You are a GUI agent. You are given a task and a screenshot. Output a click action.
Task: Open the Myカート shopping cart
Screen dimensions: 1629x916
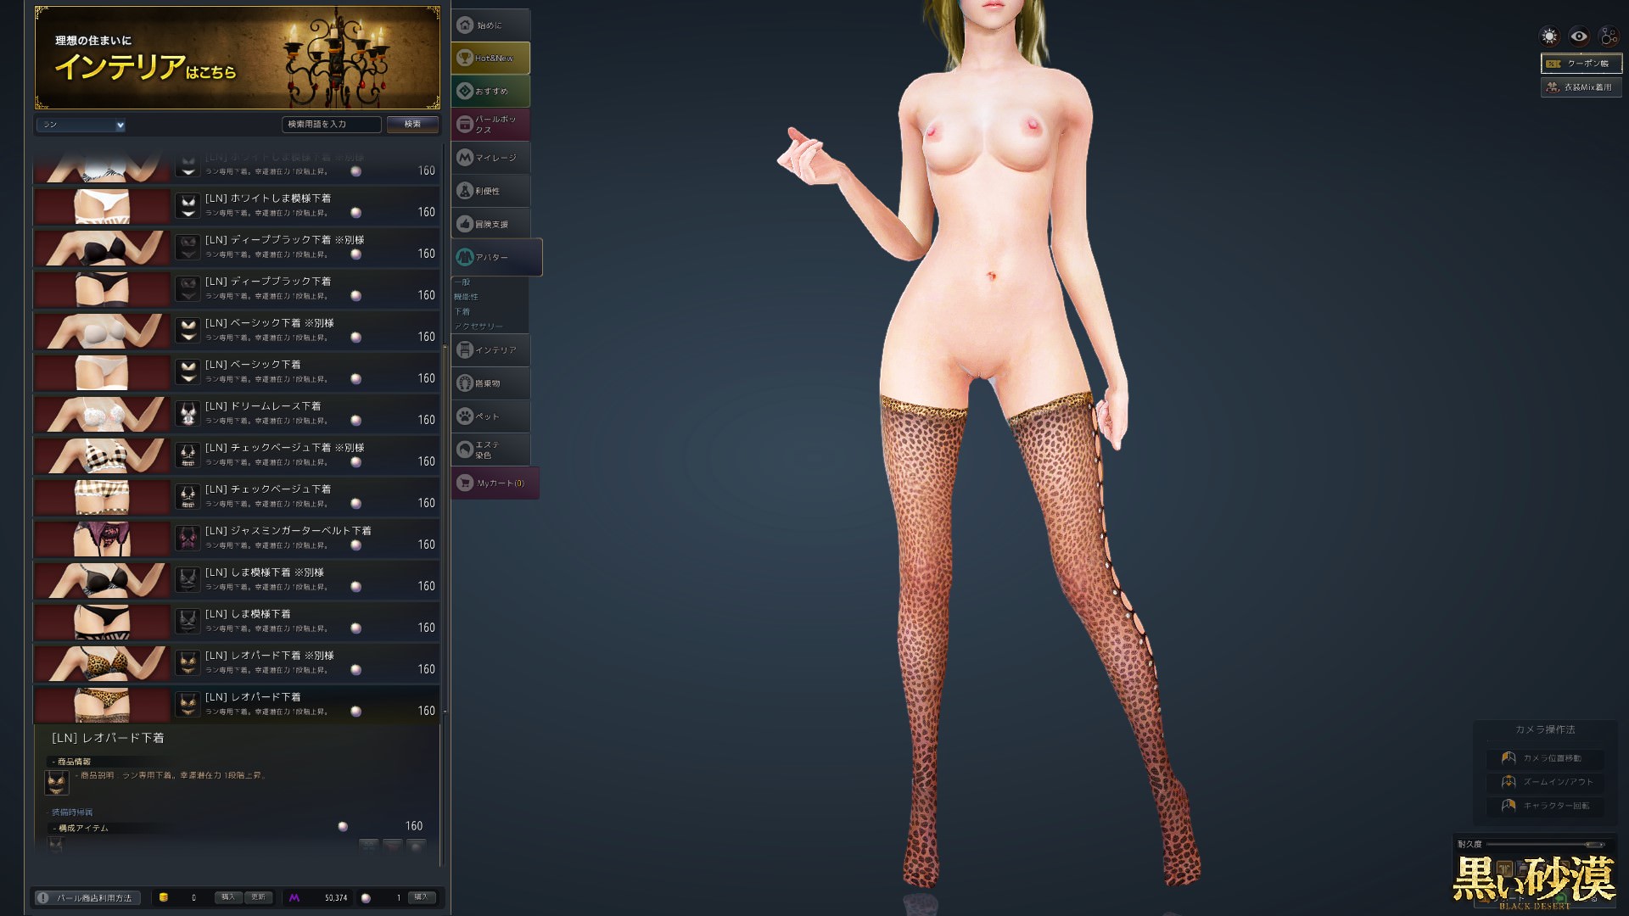click(494, 483)
